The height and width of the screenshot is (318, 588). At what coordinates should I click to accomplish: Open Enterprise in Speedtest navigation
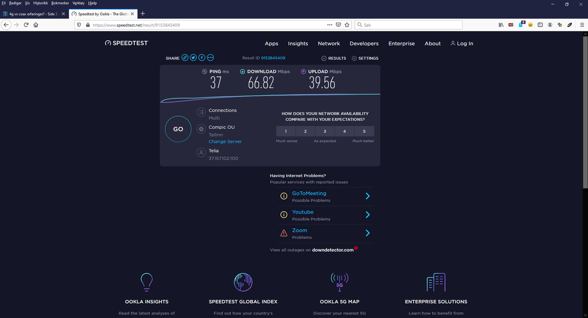401,44
